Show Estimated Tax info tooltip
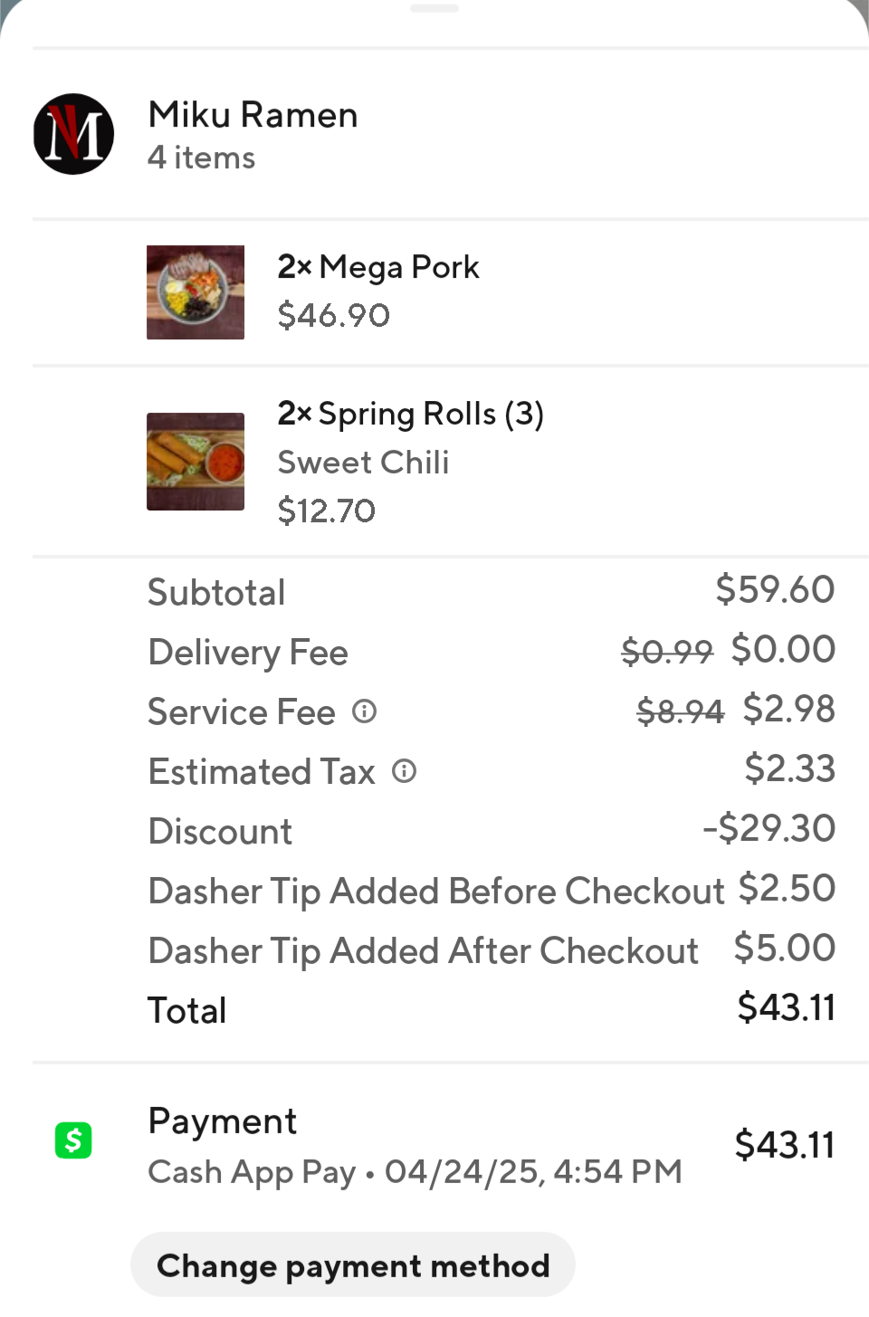Viewport: 869px width, 1317px height. 404,771
